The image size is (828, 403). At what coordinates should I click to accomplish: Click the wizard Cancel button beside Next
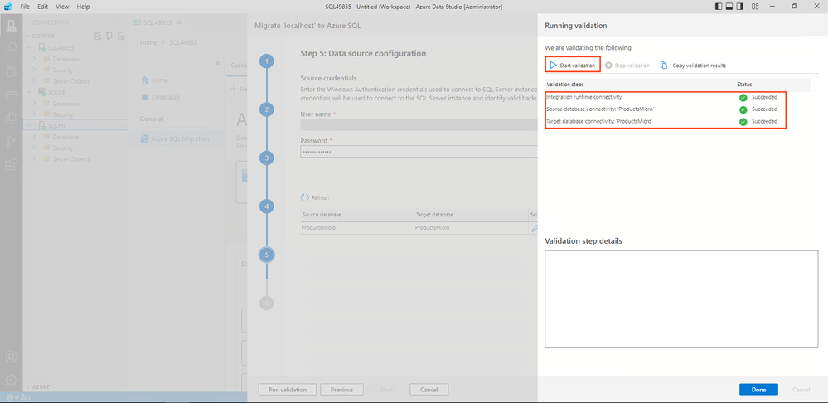429,389
